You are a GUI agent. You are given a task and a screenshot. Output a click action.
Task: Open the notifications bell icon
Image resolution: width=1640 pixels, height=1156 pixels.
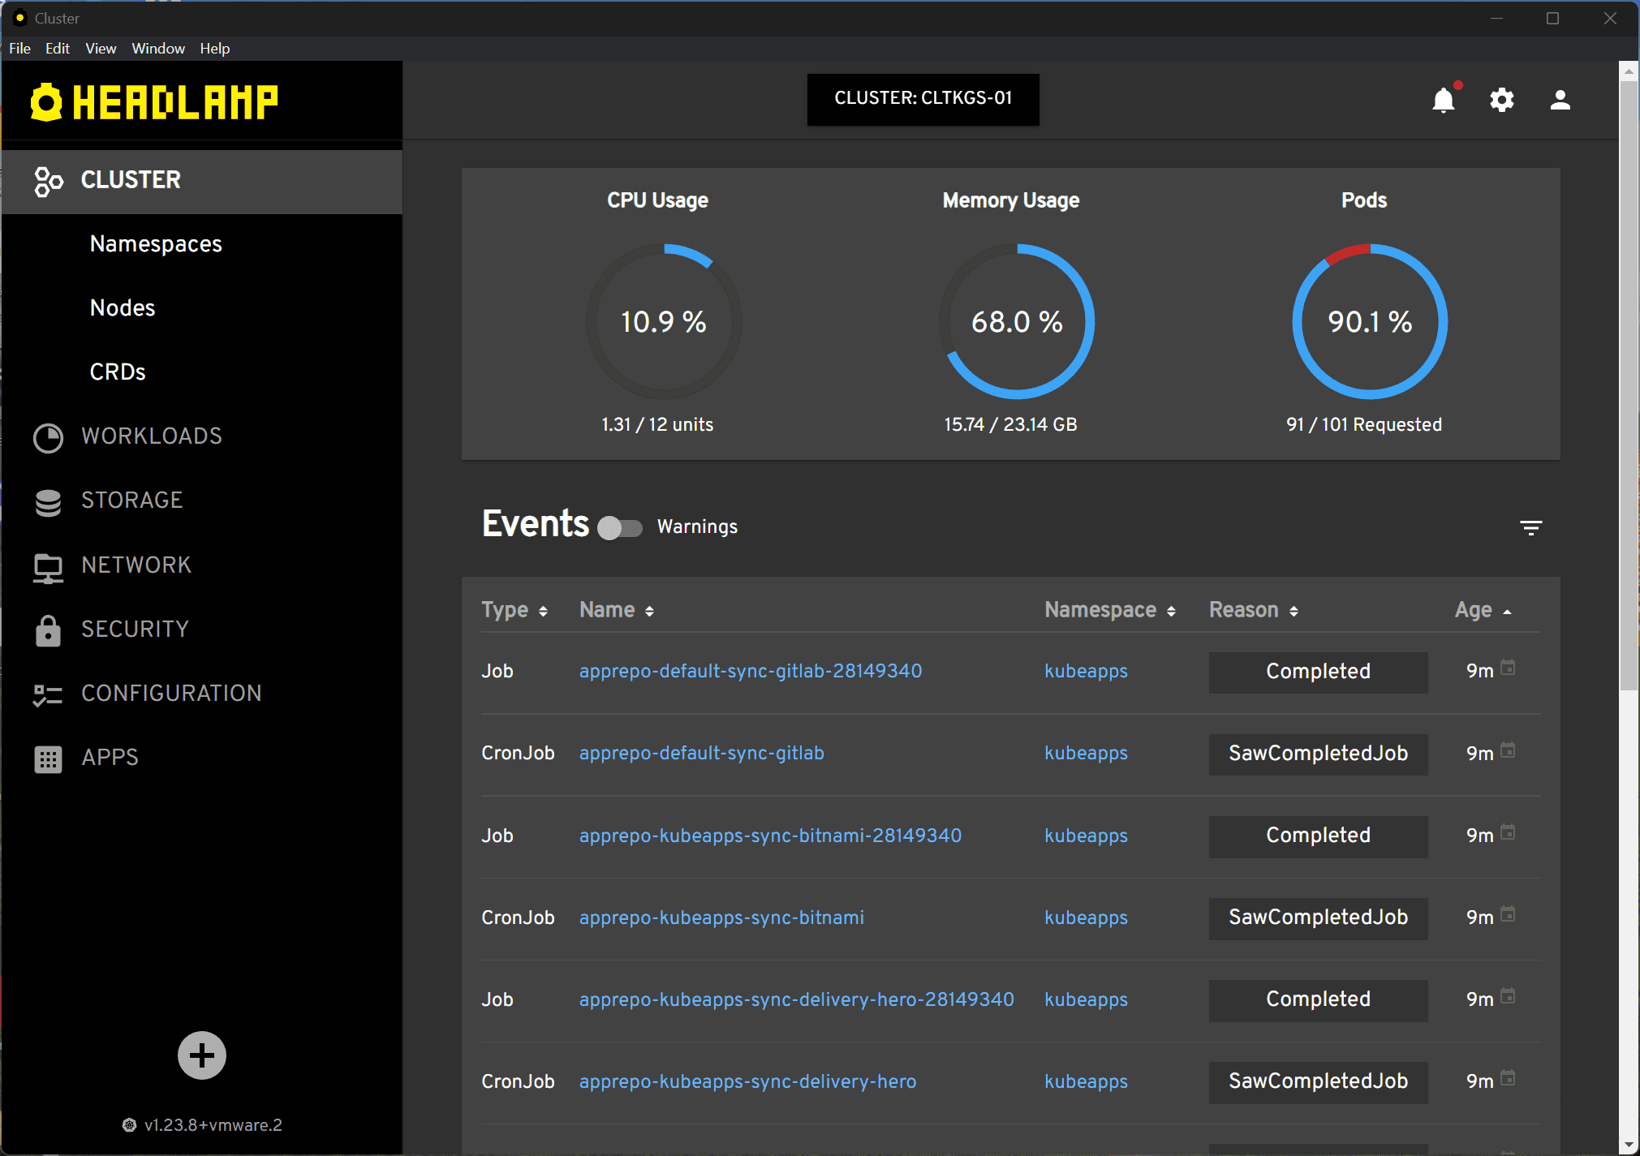pos(1443,100)
